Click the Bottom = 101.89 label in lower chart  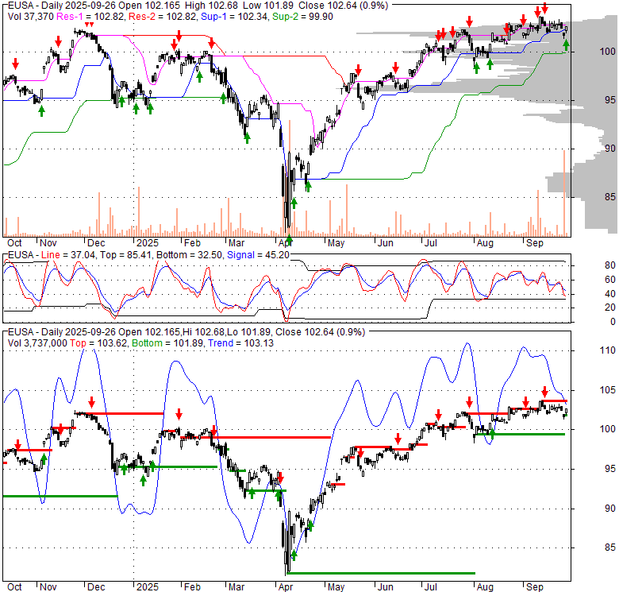click(x=167, y=343)
